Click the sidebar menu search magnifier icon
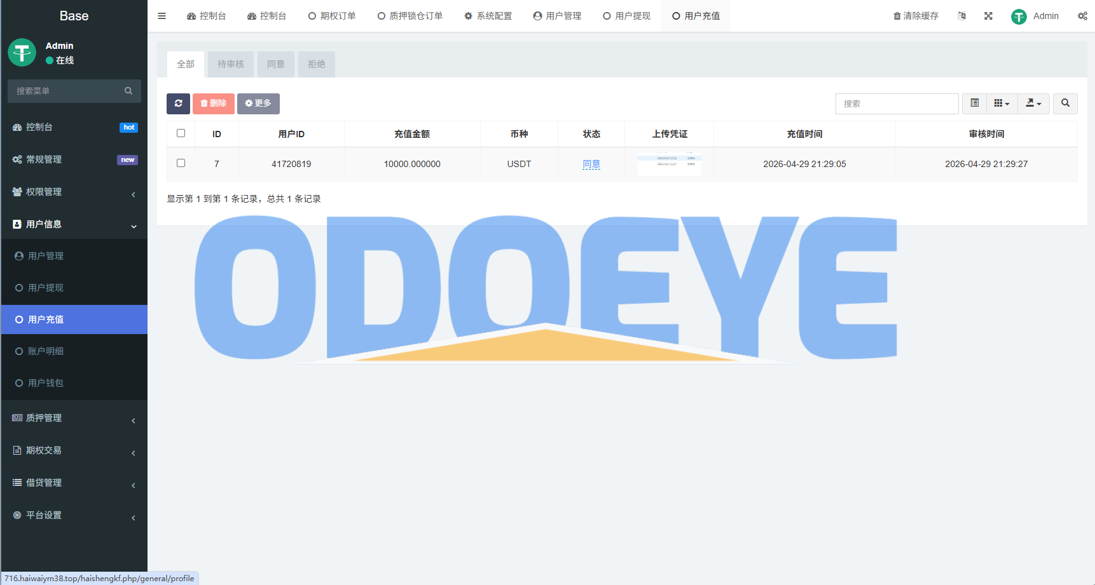 tap(128, 91)
